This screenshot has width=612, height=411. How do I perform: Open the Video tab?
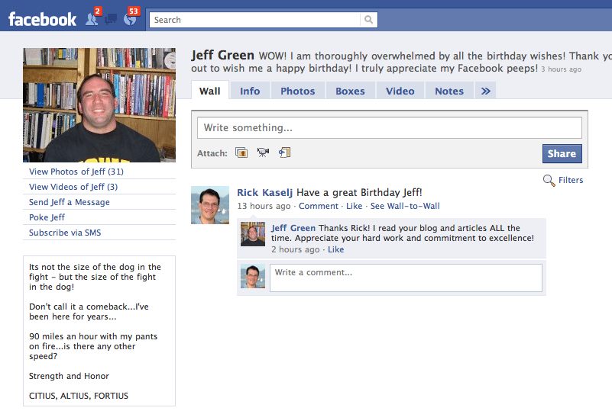[x=400, y=92]
